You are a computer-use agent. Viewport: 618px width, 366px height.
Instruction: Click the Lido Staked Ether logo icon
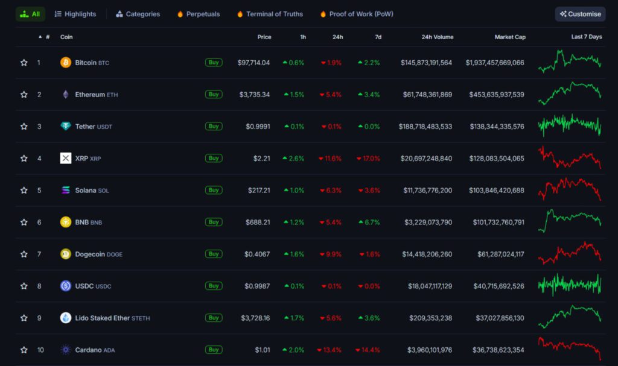pos(66,318)
